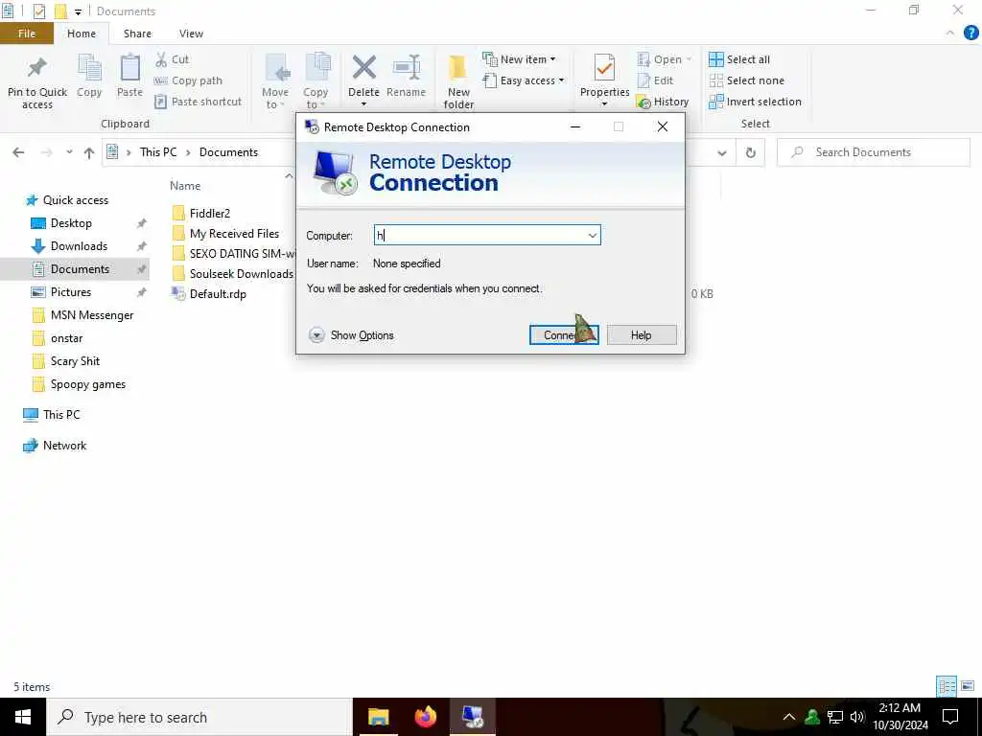Open the Move to menu

(x=275, y=81)
